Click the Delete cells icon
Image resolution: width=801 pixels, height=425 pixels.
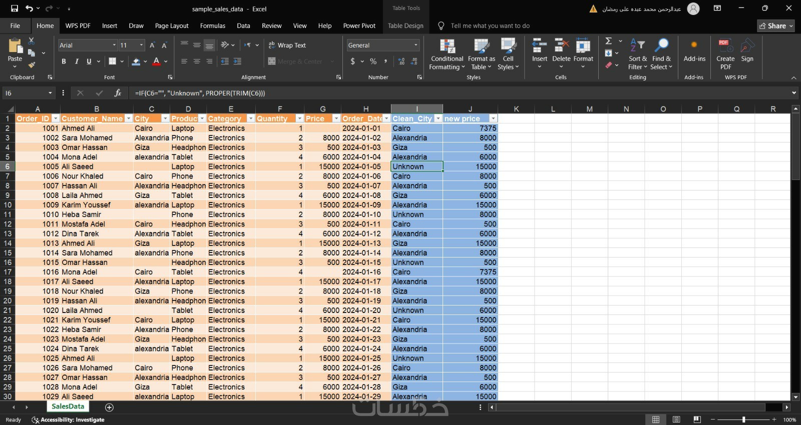coord(561,46)
